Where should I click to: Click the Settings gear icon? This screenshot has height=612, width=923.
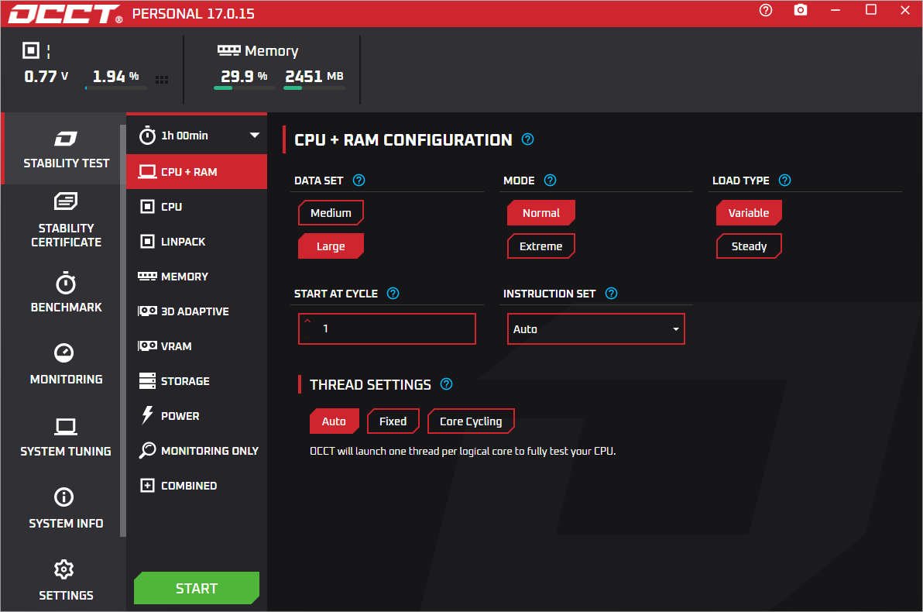click(x=64, y=569)
